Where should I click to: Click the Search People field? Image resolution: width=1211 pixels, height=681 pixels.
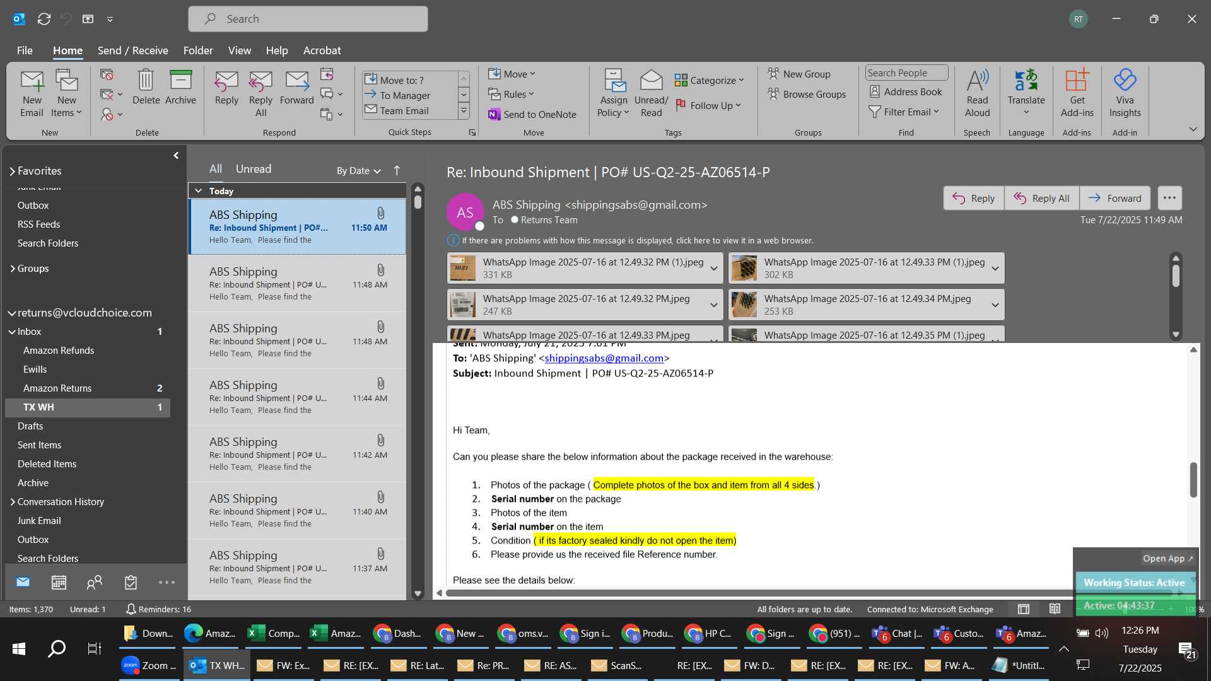pyautogui.click(x=906, y=73)
